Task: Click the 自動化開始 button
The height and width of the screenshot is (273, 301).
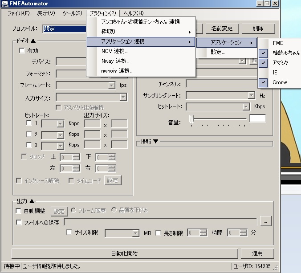Action: click(125, 253)
